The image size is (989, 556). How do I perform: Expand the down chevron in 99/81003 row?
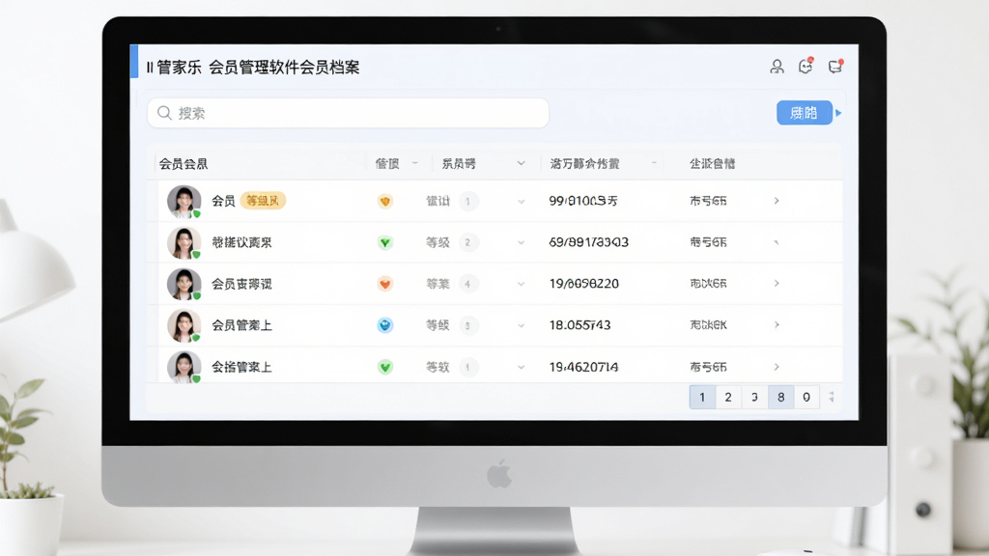(521, 202)
